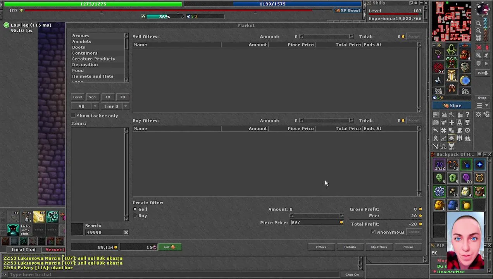Expand the hamburger menu dropdown

482,106
